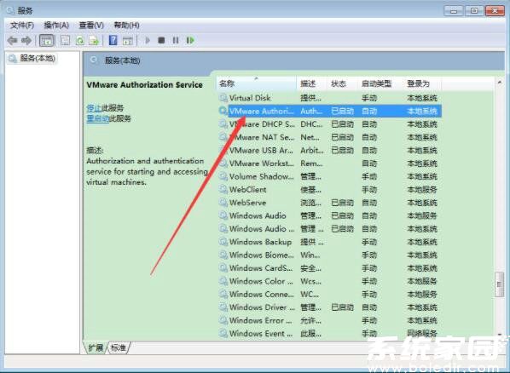This screenshot has height=373, width=510.
Task: Sort by the 状态 column header
Action: click(x=342, y=83)
